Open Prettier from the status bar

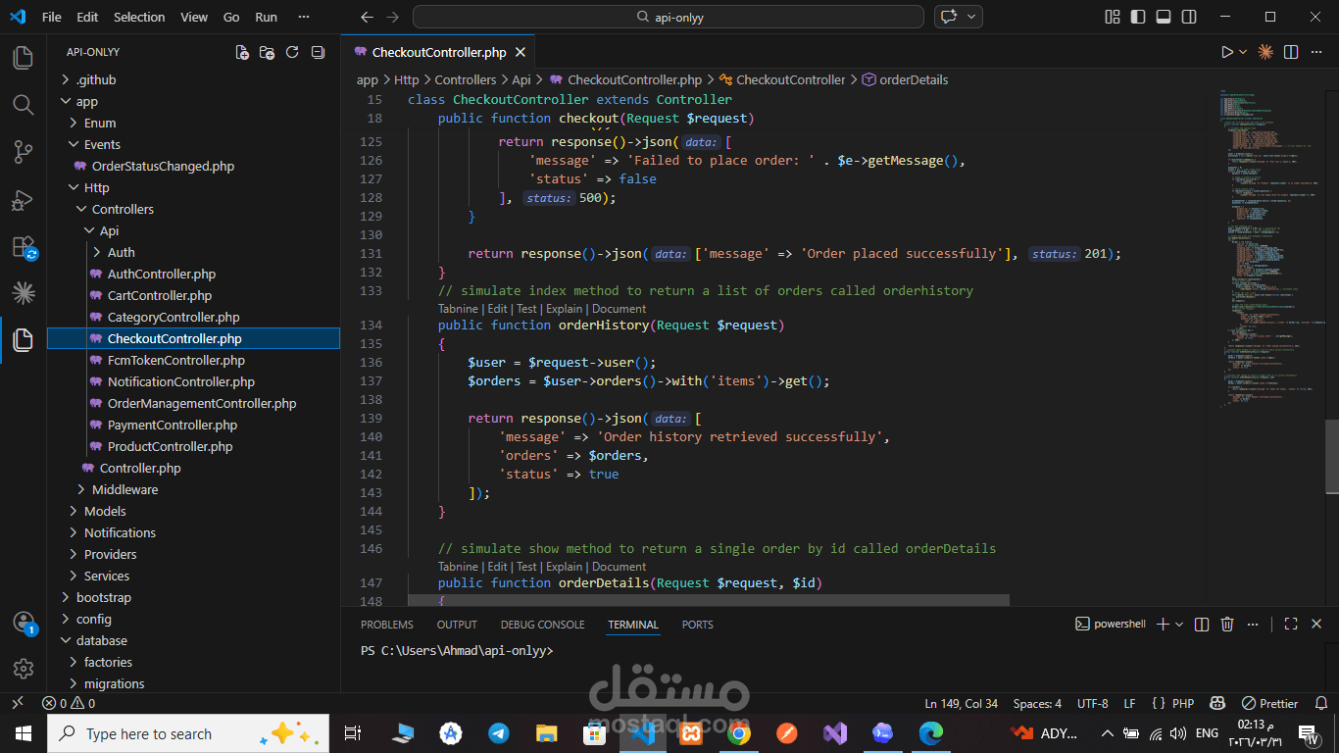[1269, 703]
